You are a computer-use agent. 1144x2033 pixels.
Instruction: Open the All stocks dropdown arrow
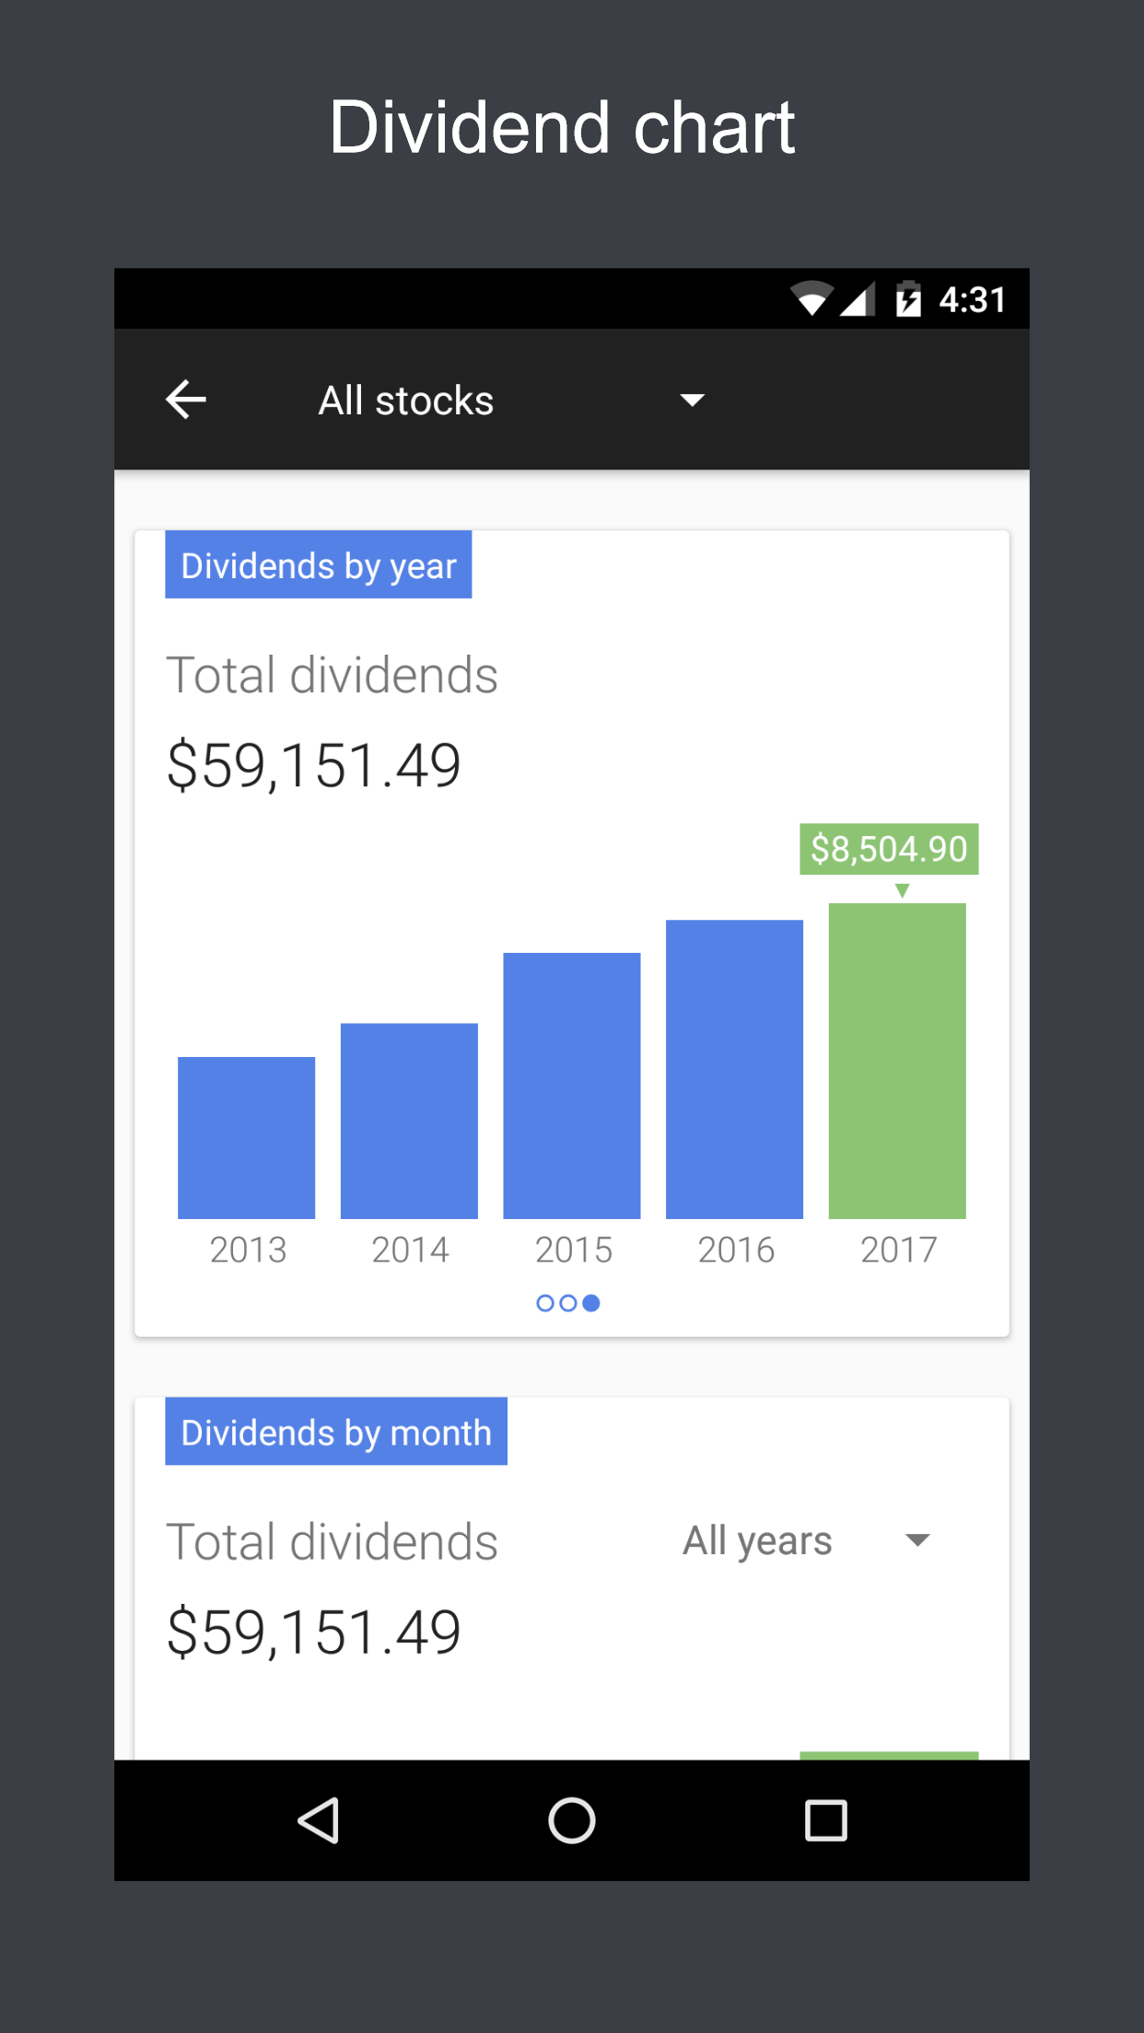pos(692,400)
